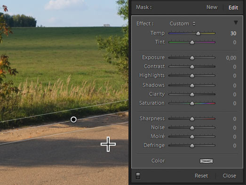Click the Clarity label
Screen dimensions: 246x185
click(x=157, y=94)
